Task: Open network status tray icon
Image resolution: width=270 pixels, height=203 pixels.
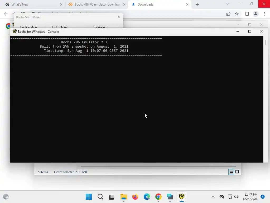Action: 230,197
